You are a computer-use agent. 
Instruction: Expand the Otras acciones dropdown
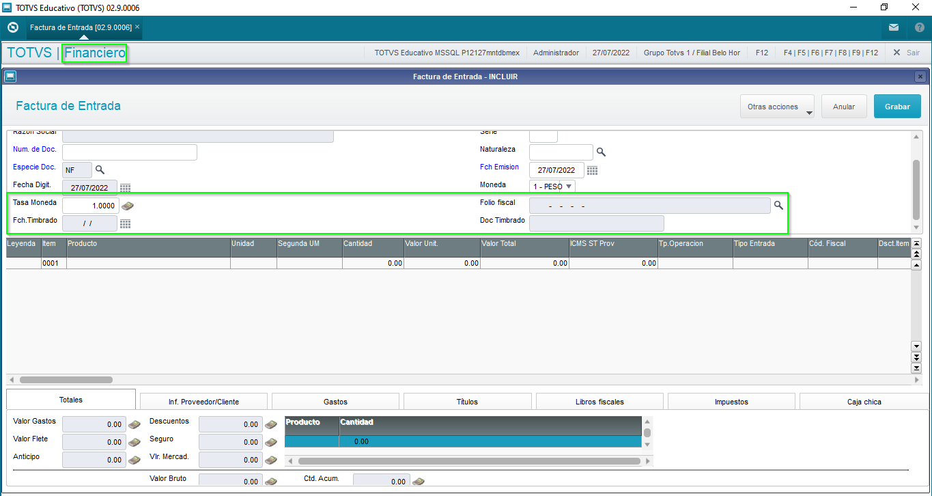point(777,107)
